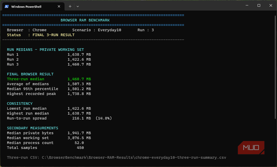Click the '(14.8%)' percentage
This screenshot has height=167, width=277.
coord(104,118)
